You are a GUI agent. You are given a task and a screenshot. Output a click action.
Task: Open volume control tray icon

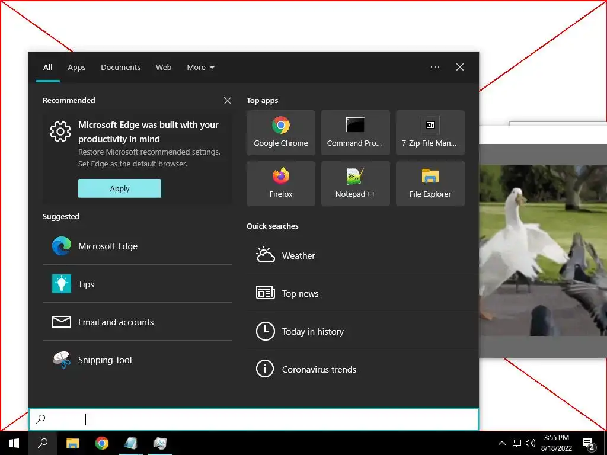point(531,443)
